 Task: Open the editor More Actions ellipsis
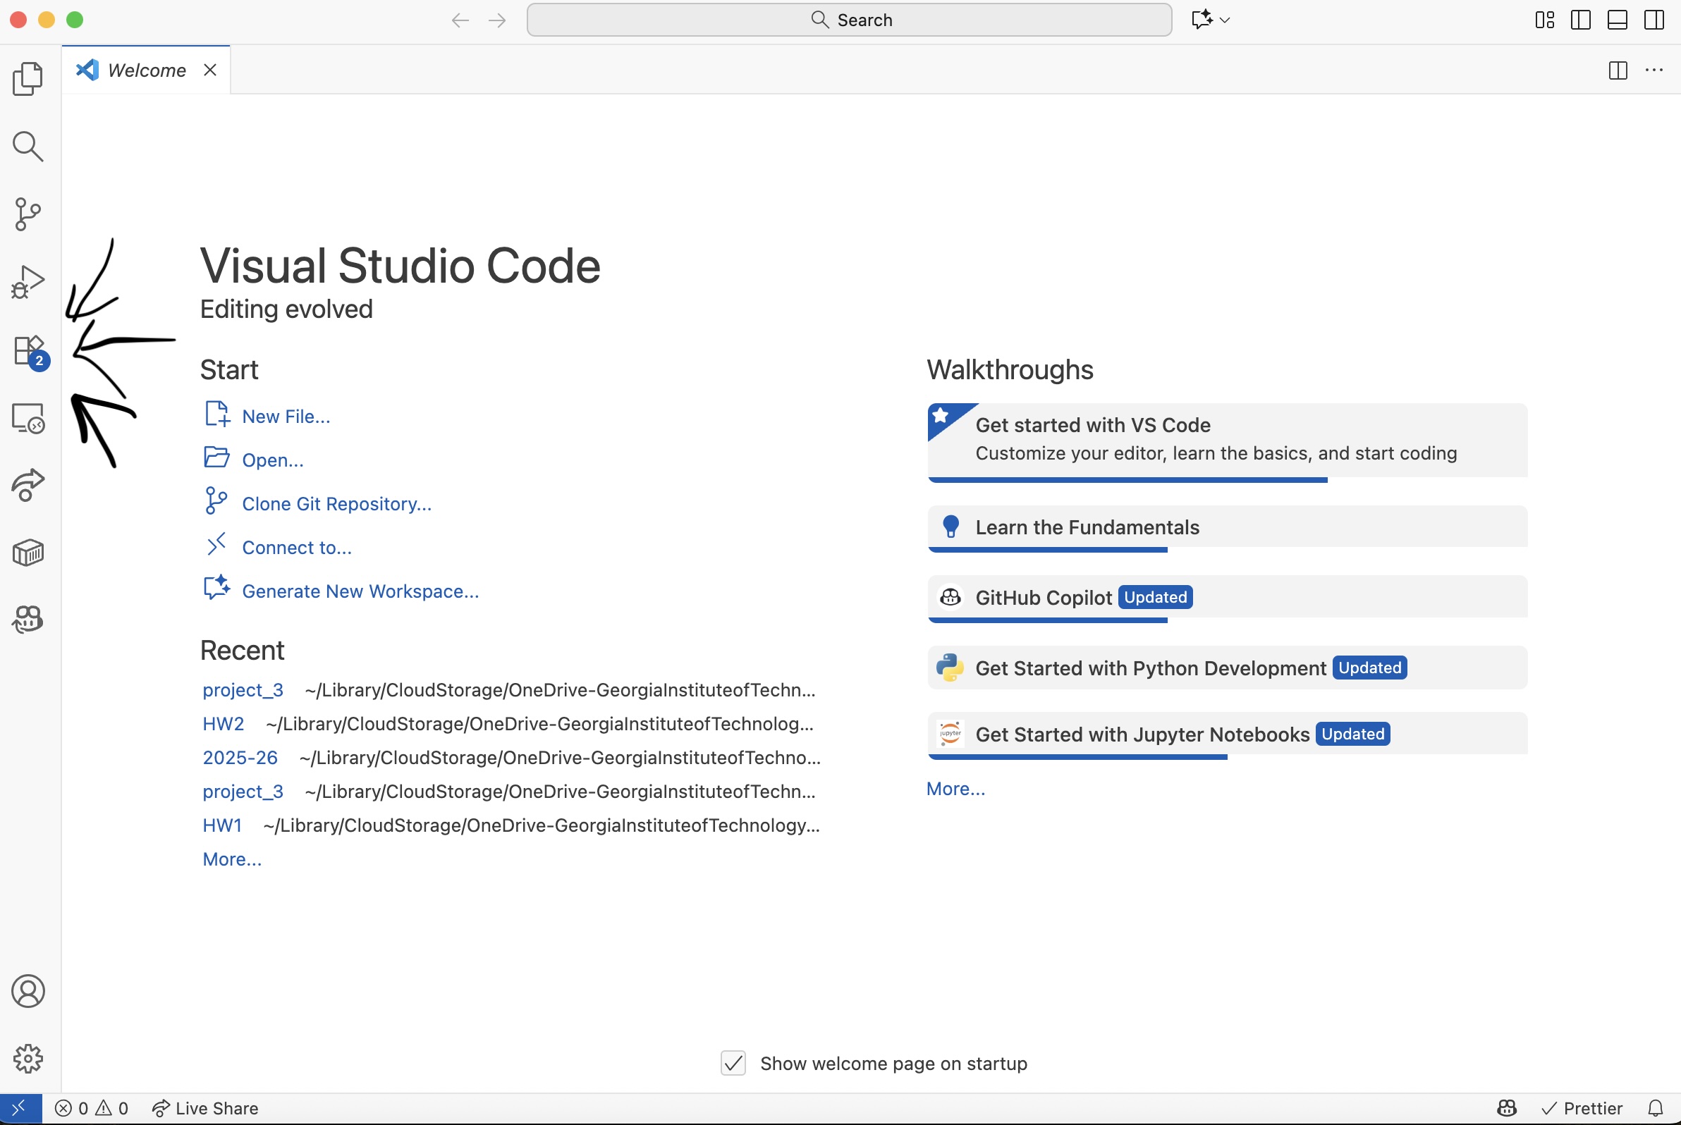click(1654, 70)
